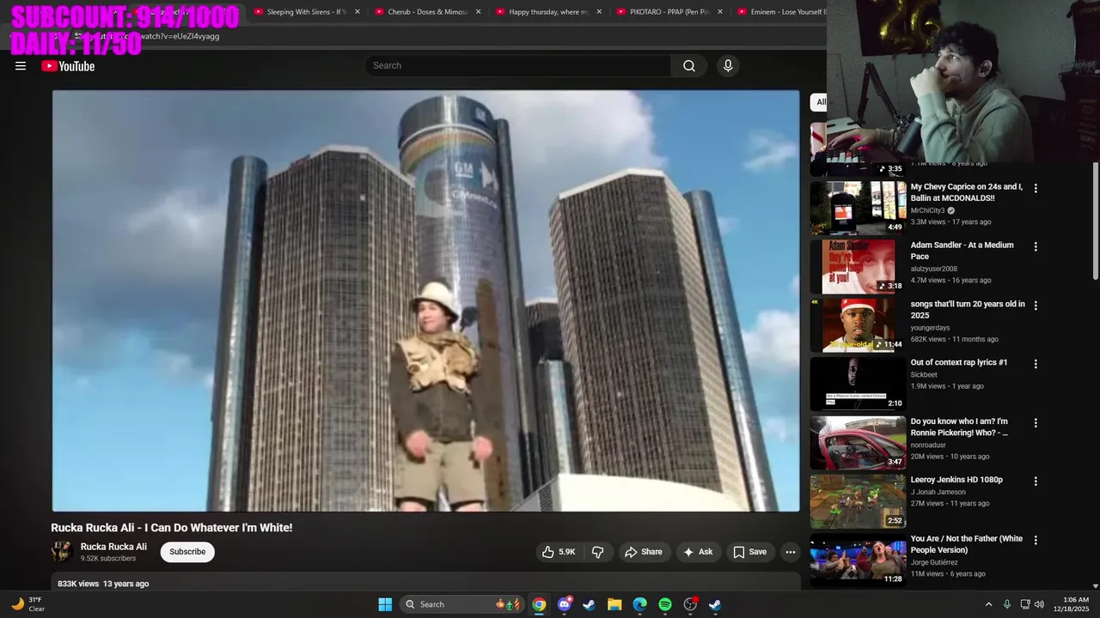Click the songs turning 20 thumbnail
This screenshot has height=618, width=1100.
tap(858, 325)
